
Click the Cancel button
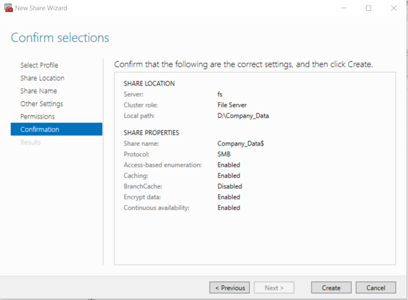[x=376, y=288]
